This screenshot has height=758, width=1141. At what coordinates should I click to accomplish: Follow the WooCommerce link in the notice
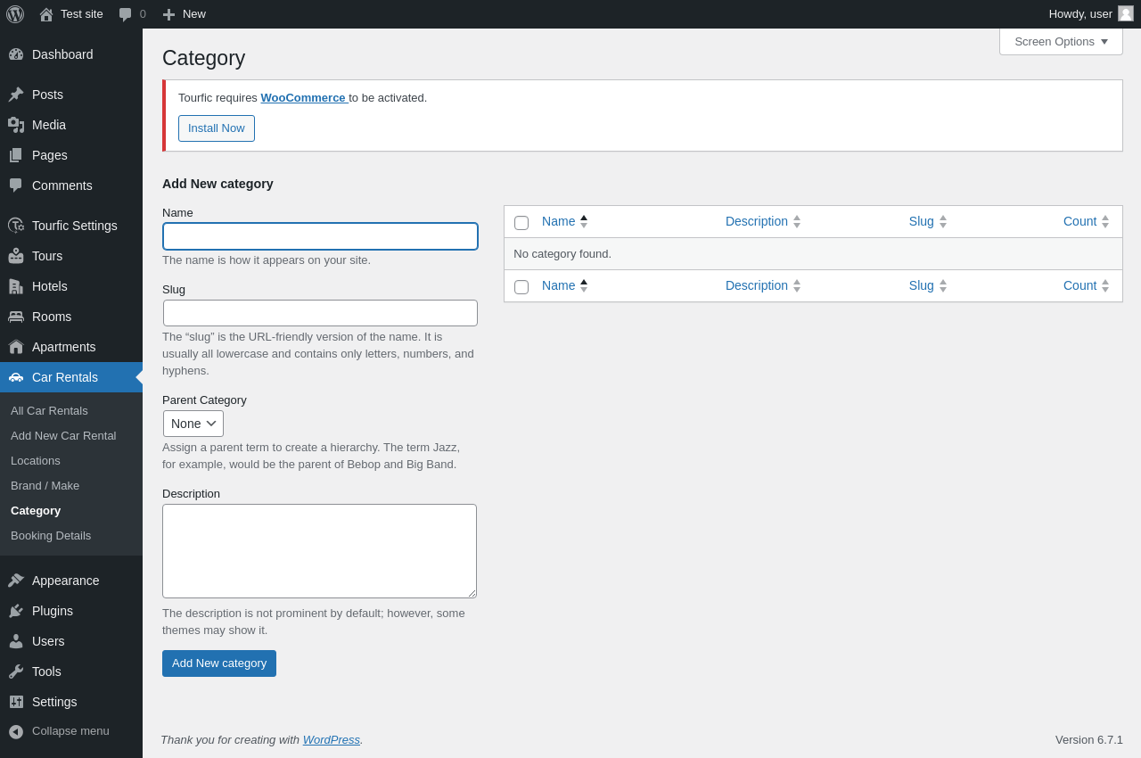[x=303, y=98]
